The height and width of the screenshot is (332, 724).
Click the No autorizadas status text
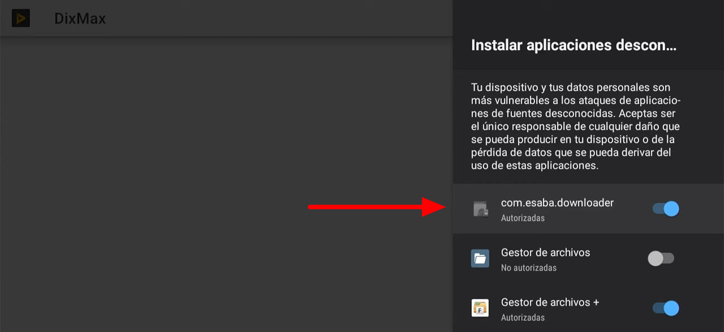[528, 268]
